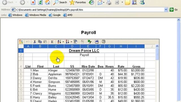Click the browser Back button
Image resolution: width=181 pixels, height=102 pixels.
coord(8,2)
